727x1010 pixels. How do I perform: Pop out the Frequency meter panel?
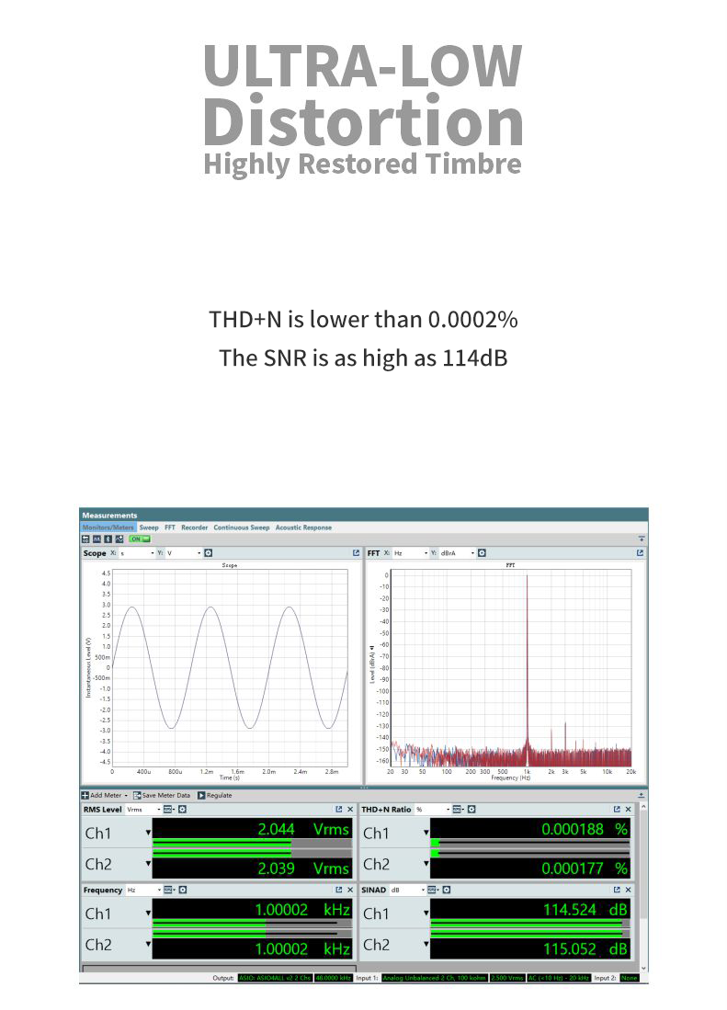[338, 890]
